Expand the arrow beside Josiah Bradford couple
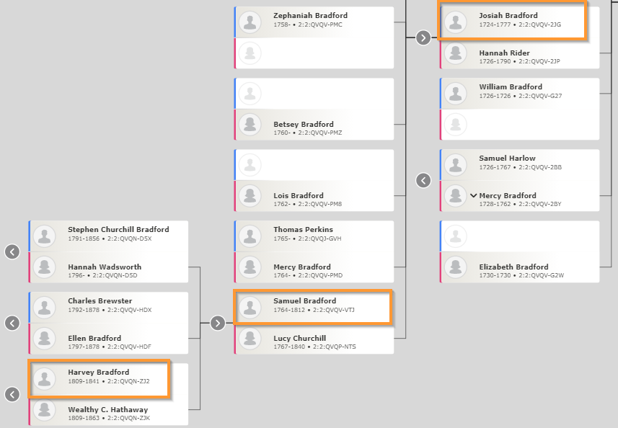 click(423, 37)
